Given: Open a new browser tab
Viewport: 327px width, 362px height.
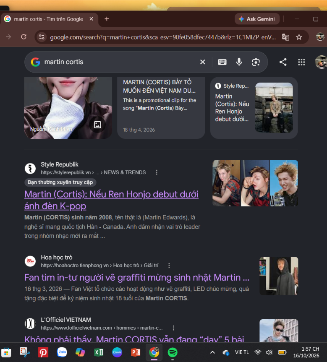Looking at the screenshot, I should pyautogui.click(x=107, y=19).
